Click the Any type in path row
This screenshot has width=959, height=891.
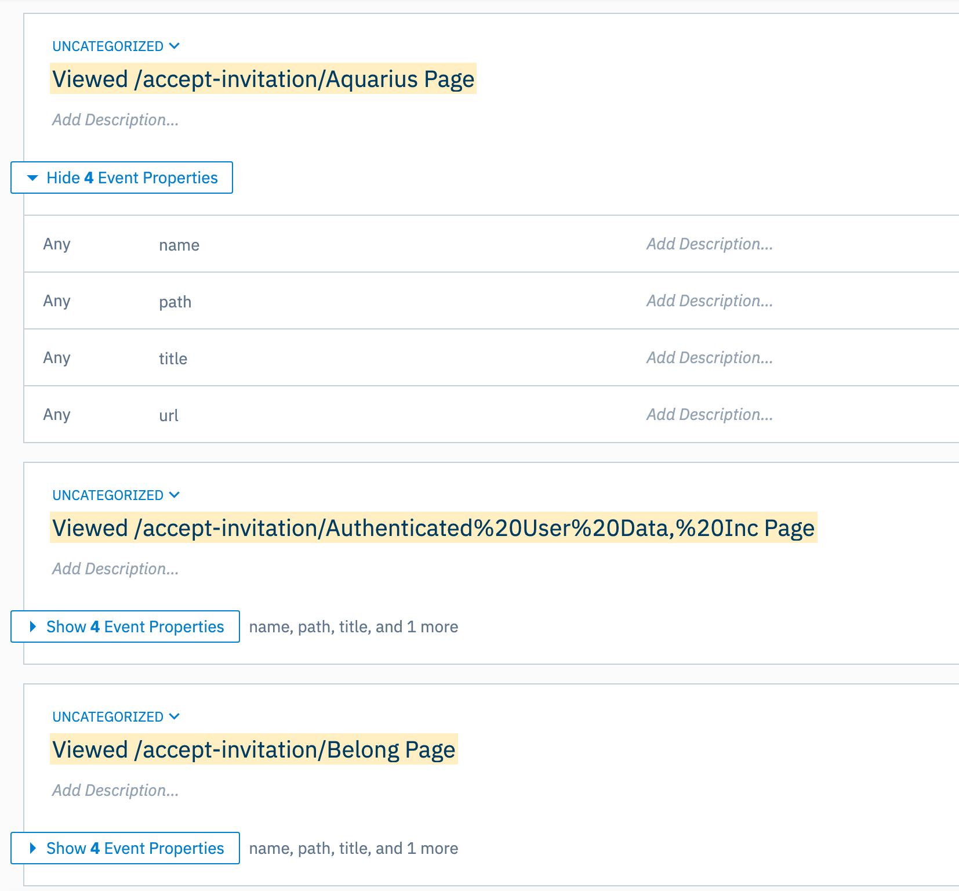coord(57,302)
